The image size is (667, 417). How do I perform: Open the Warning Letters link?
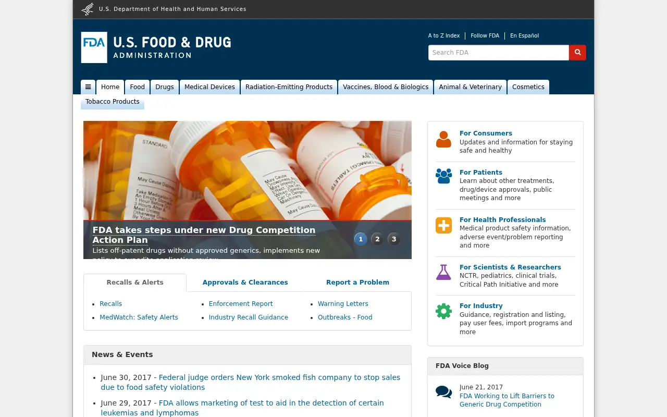pyautogui.click(x=343, y=304)
